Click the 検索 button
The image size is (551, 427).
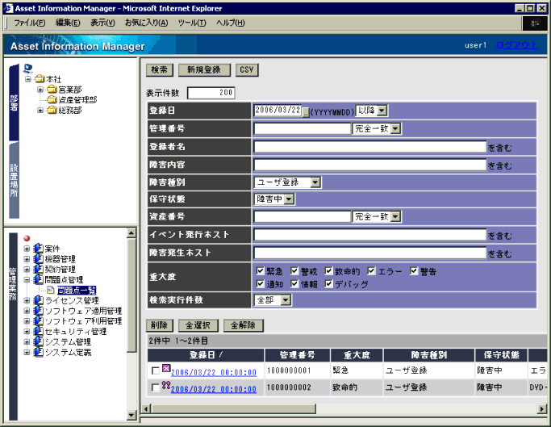[160, 70]
